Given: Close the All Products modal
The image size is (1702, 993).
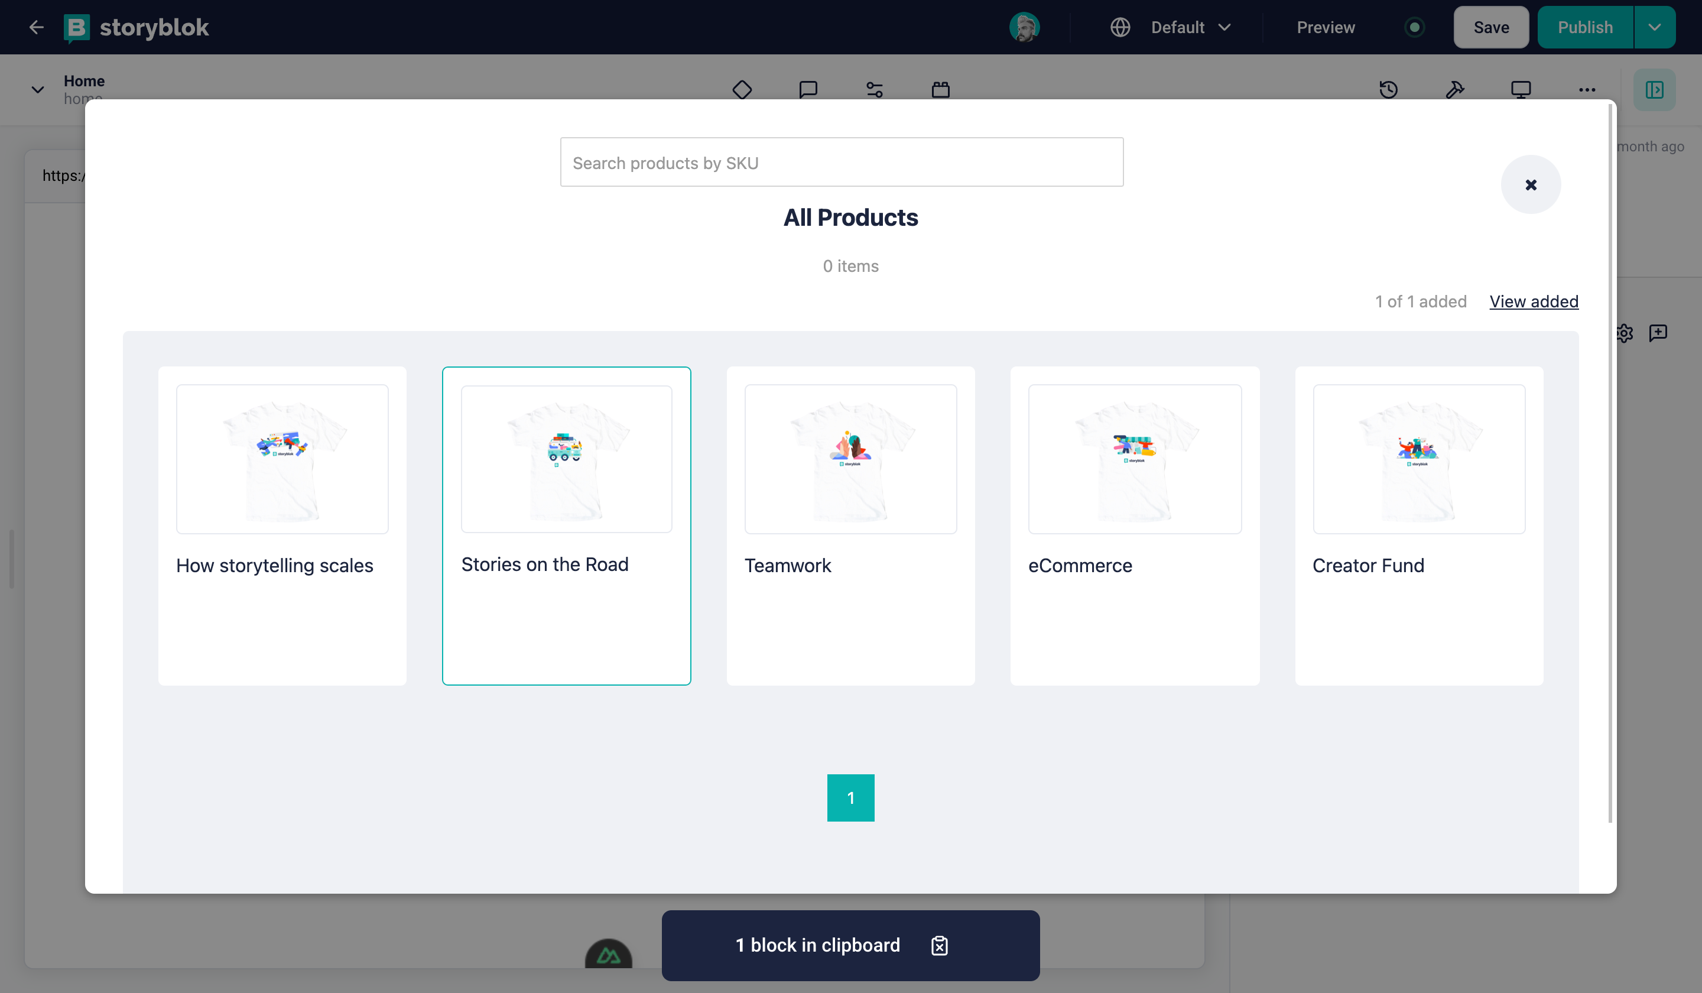Looking at the screenshot, I should click(1531, 184).
